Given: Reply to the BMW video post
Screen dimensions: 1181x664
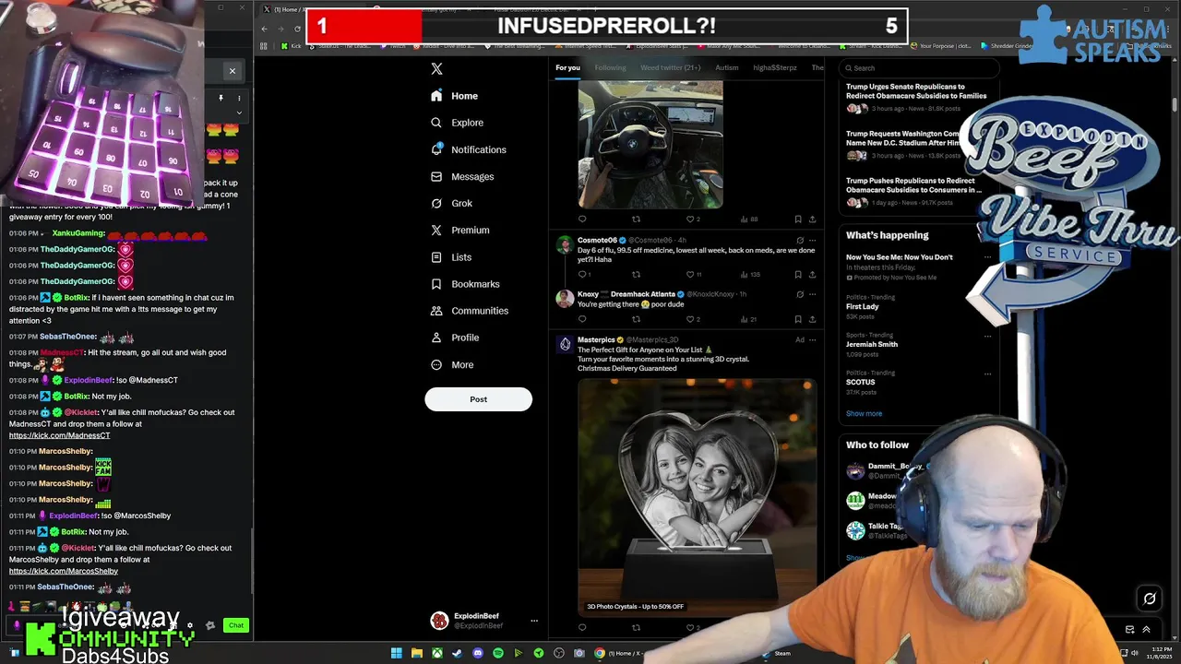Looking at the screenshot, I should (x=582, y=219).
